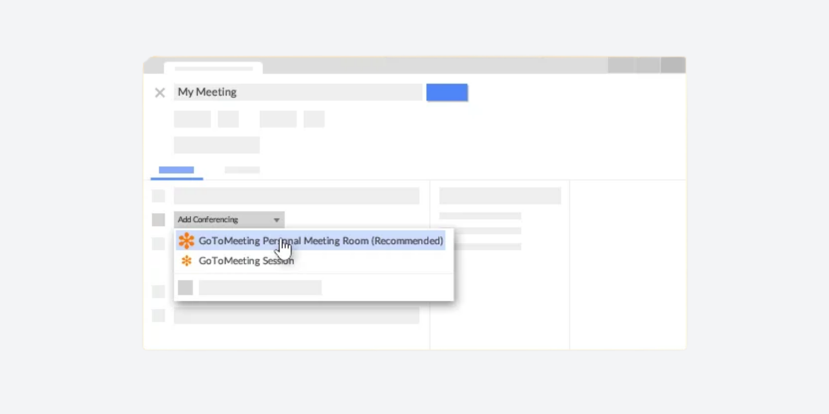Close the event editor with the X icon
Viewport: 829px width, 414px height.
[160, 92]
